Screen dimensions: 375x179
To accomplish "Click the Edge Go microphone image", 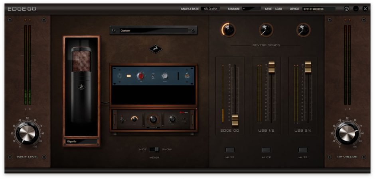I will coord(81,85).
